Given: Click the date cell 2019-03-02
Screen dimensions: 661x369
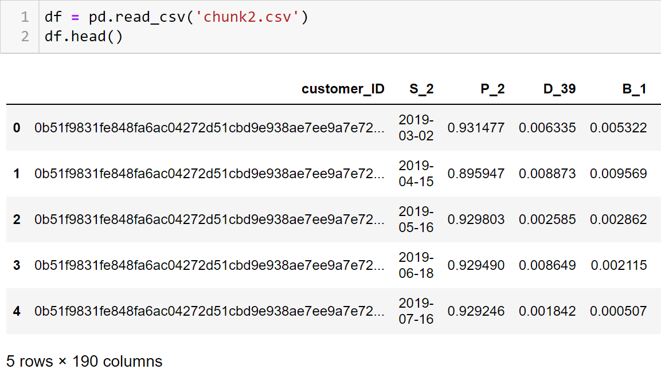Looking at the screenshot, I should coord(416,128).
